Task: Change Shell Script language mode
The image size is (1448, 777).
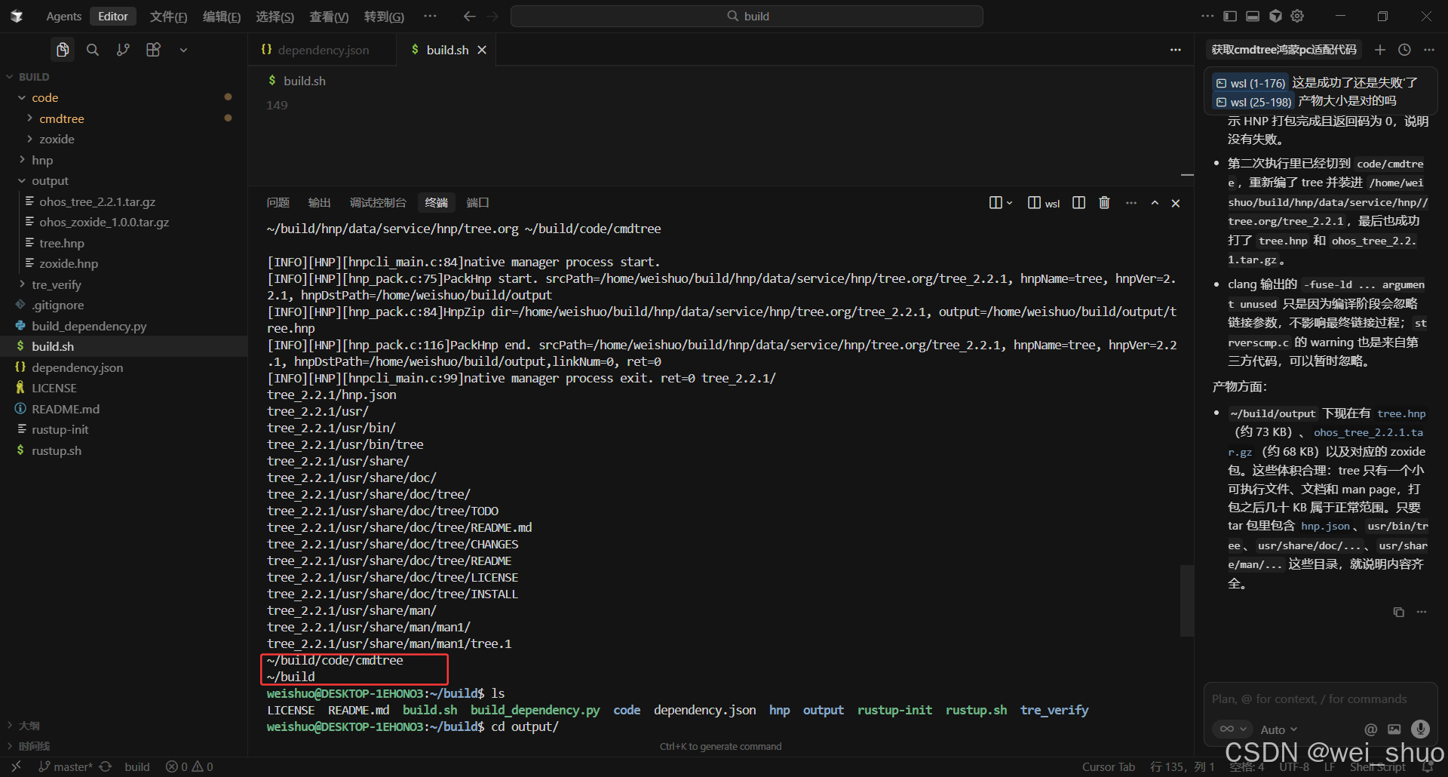Action: pos(1378,766)
